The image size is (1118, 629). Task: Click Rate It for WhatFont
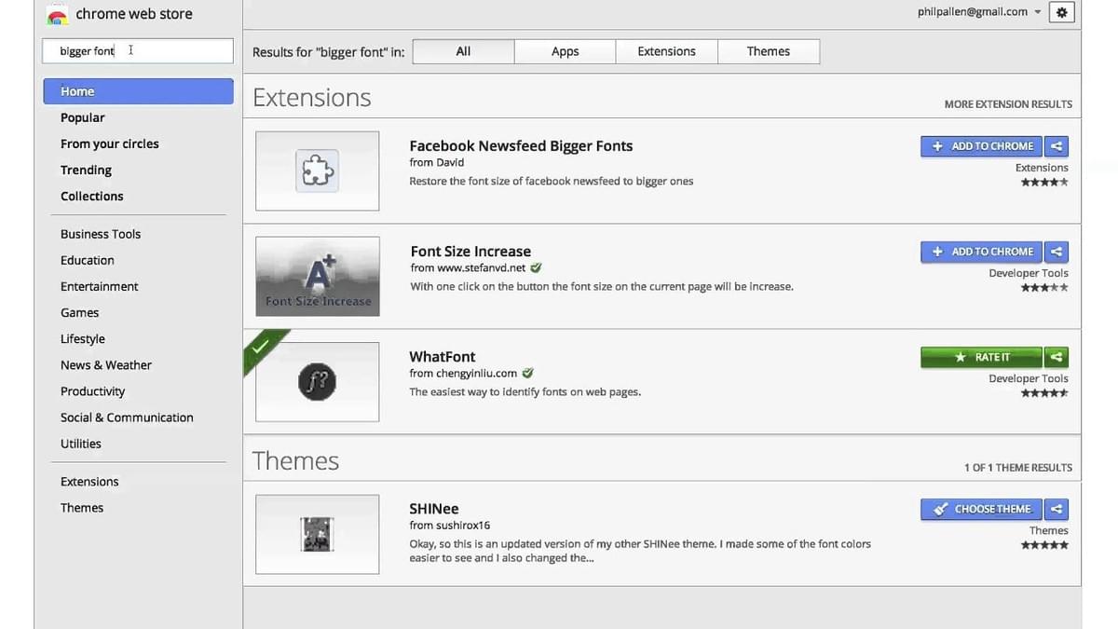tap(982, 357)
